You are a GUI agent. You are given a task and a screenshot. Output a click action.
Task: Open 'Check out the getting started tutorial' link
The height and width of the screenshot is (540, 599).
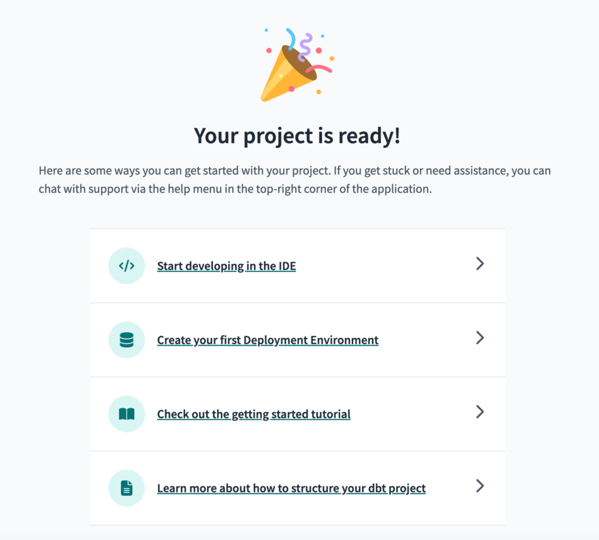(x=254, y=414)
